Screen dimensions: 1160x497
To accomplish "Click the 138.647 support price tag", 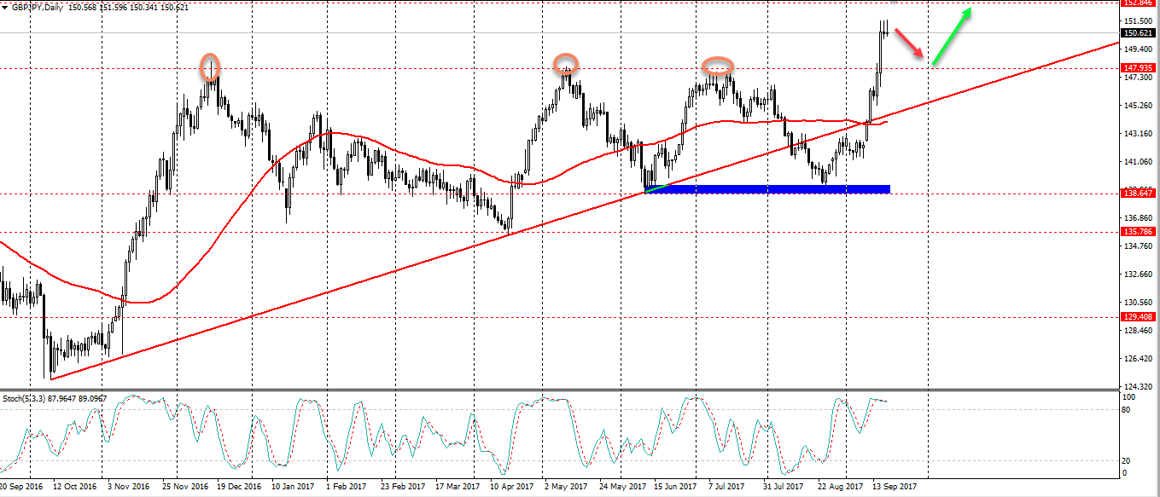I will [1138, 194].
